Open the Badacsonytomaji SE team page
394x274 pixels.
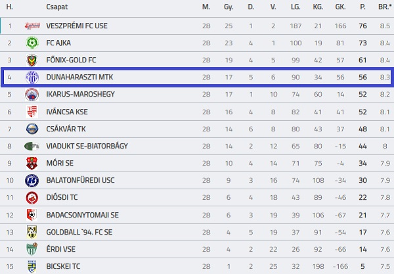tap(82, 214)
